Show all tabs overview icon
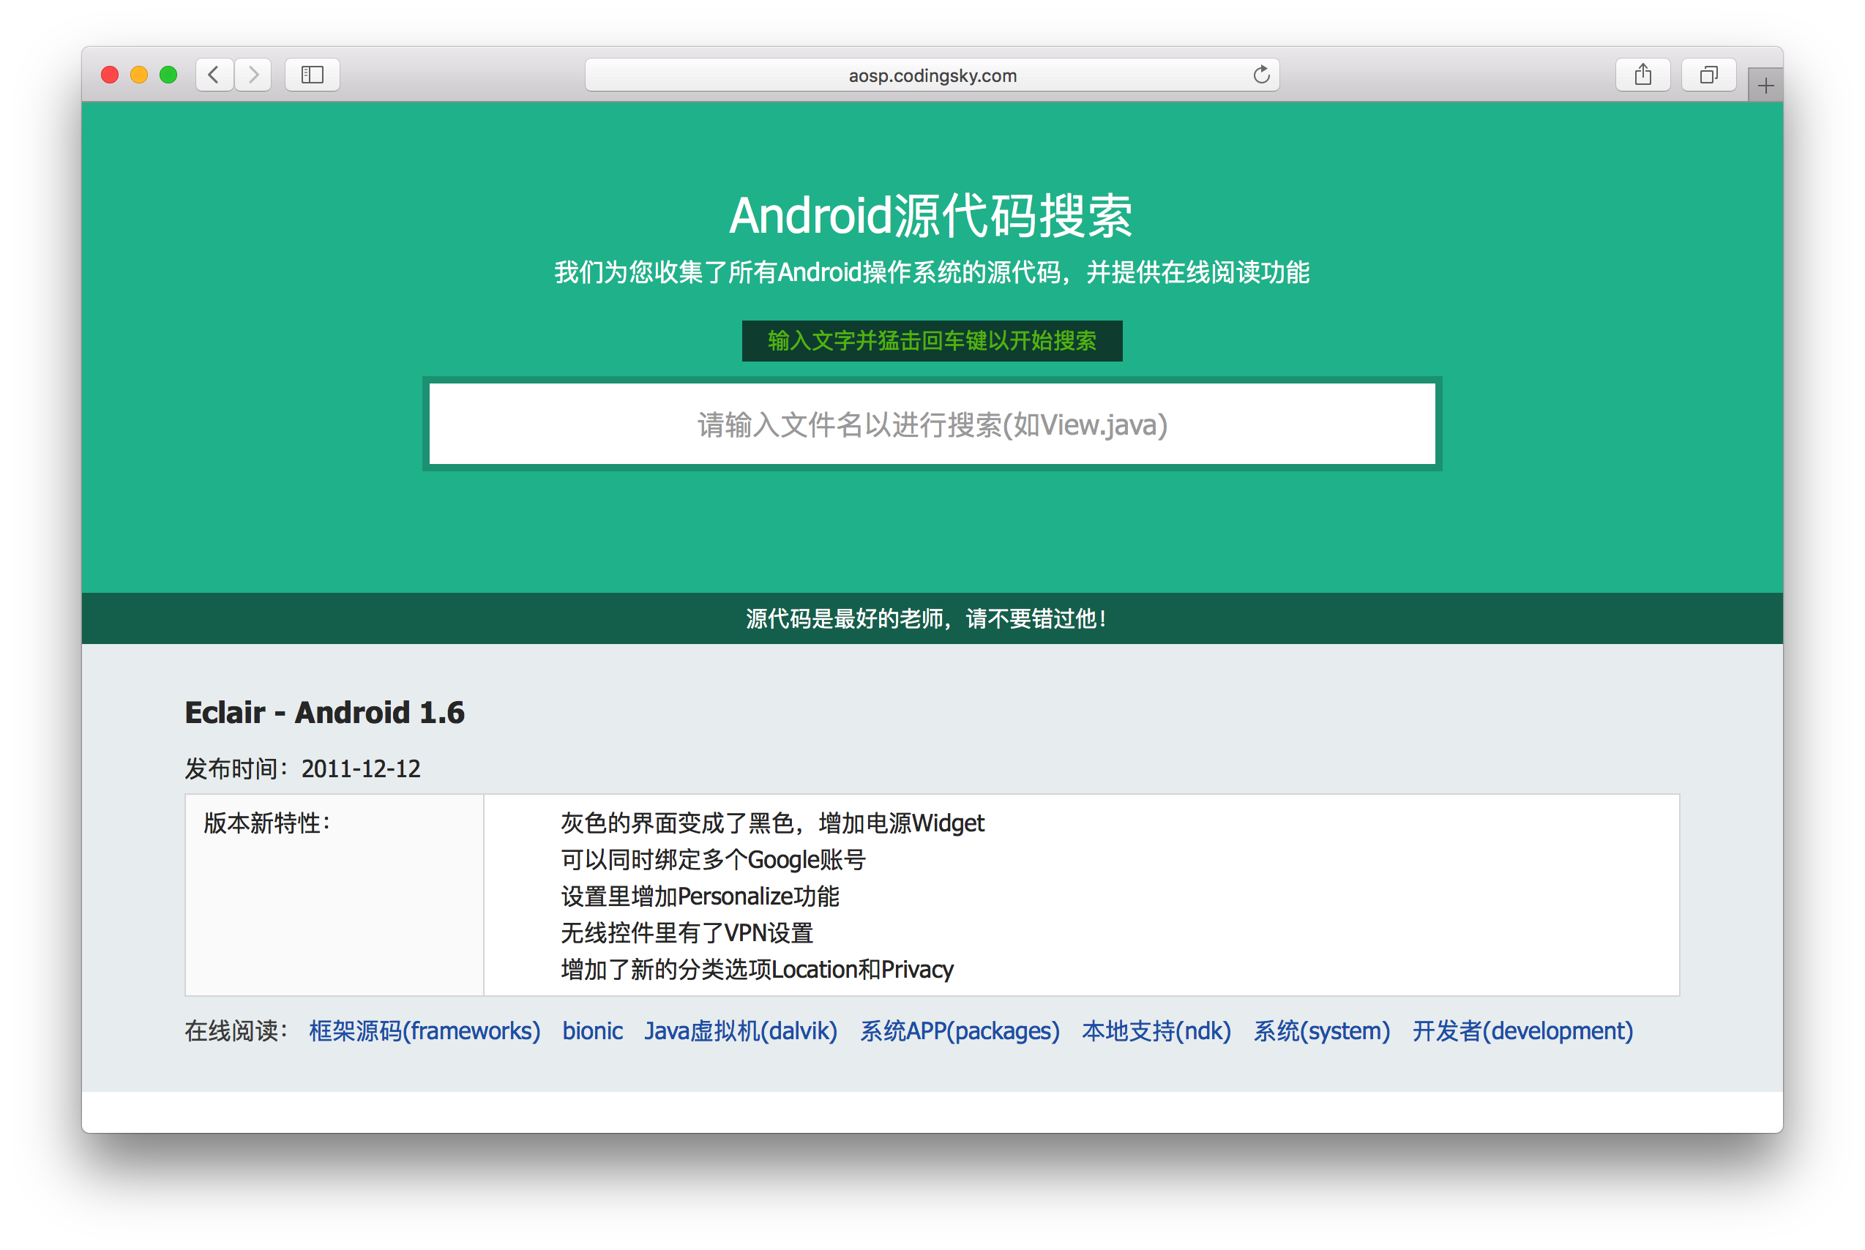The width and height of the screenshot is (1865, 1250). tap(1708, 75)
